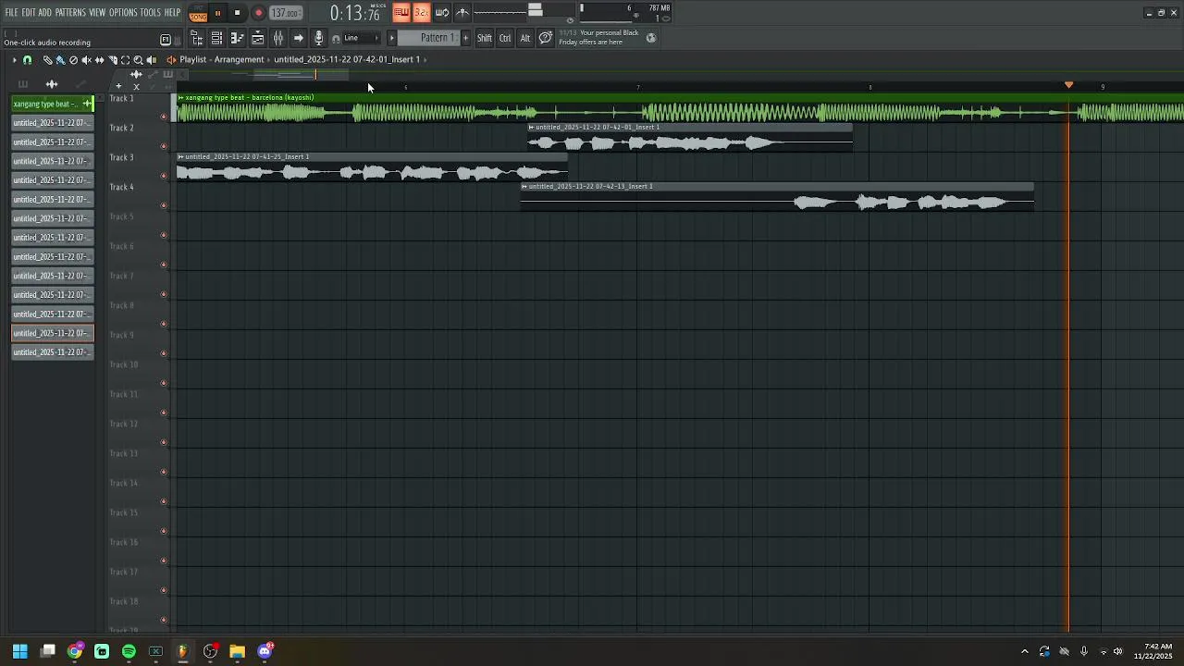Select the playlist Zoom tool

138,60
